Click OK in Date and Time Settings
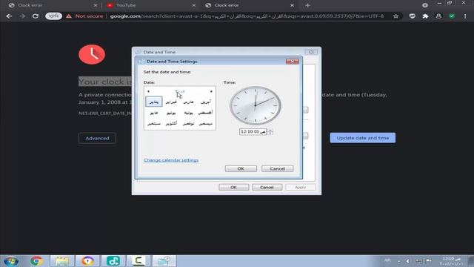Screen dimensions: 474x267 tap(241, 168)
